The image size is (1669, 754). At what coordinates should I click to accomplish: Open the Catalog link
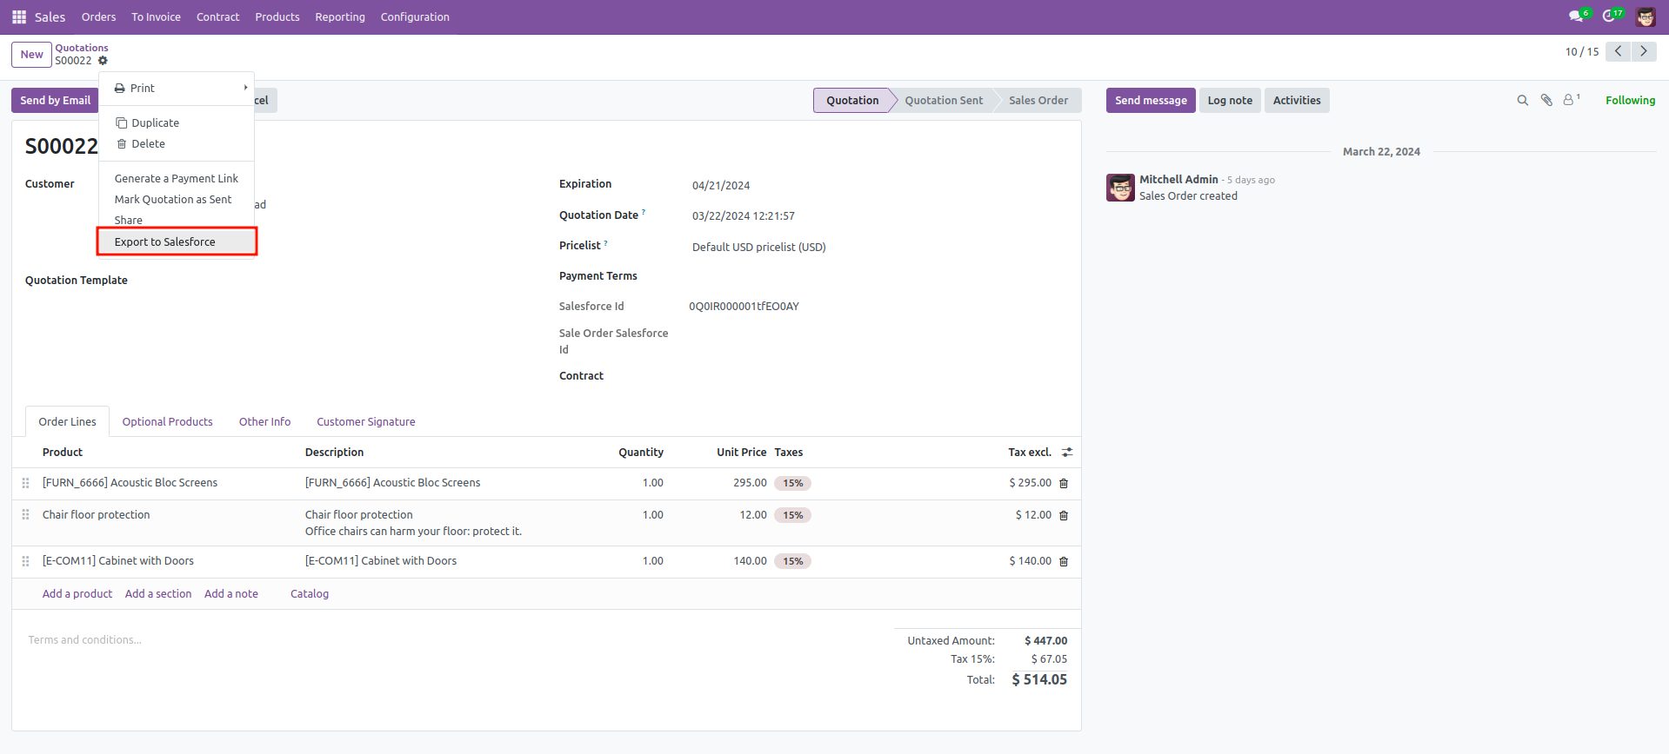tap(310, 594)
